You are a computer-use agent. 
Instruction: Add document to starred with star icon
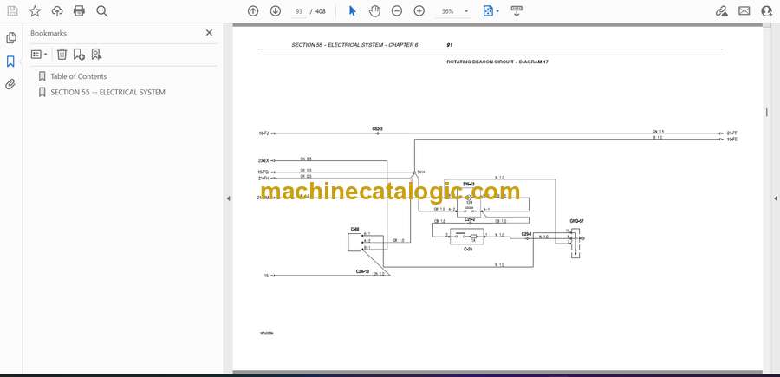35,11
